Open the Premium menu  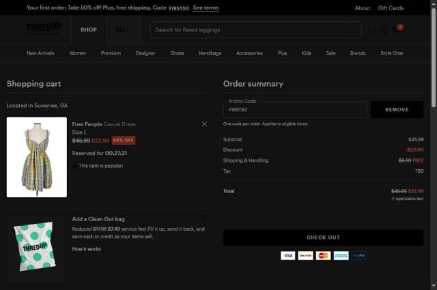click(x=111, y=53)
